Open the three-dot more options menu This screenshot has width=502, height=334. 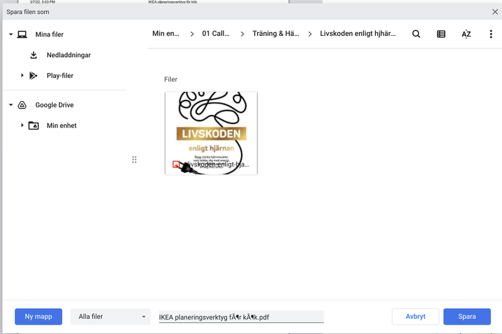(x=491, y=34)
